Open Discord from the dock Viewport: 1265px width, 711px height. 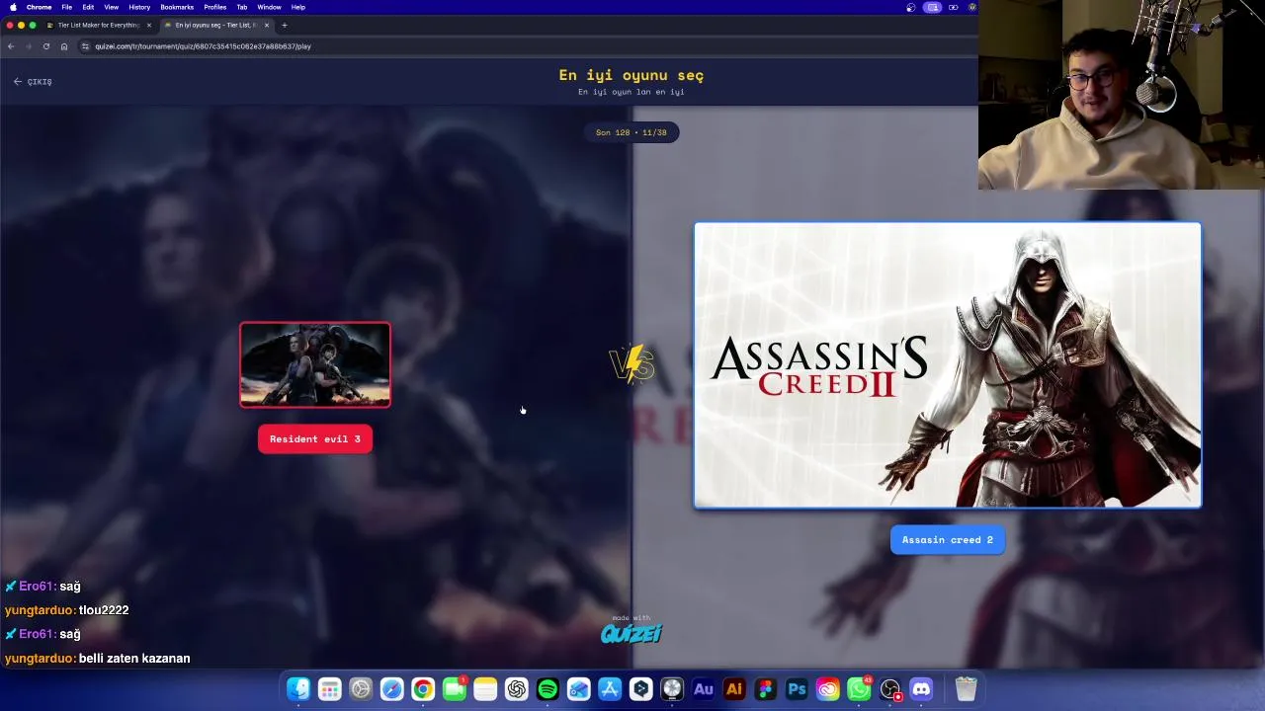[x=921, y=688]
